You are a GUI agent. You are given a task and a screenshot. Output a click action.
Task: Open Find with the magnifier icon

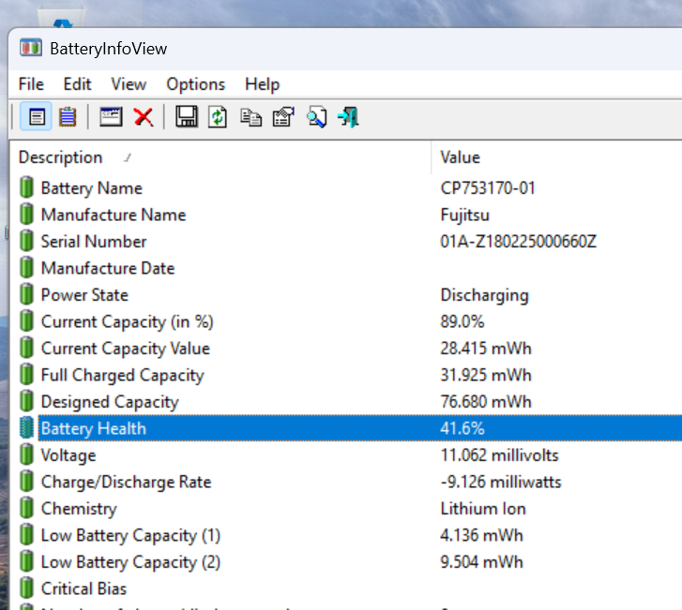tap(317, 117)
